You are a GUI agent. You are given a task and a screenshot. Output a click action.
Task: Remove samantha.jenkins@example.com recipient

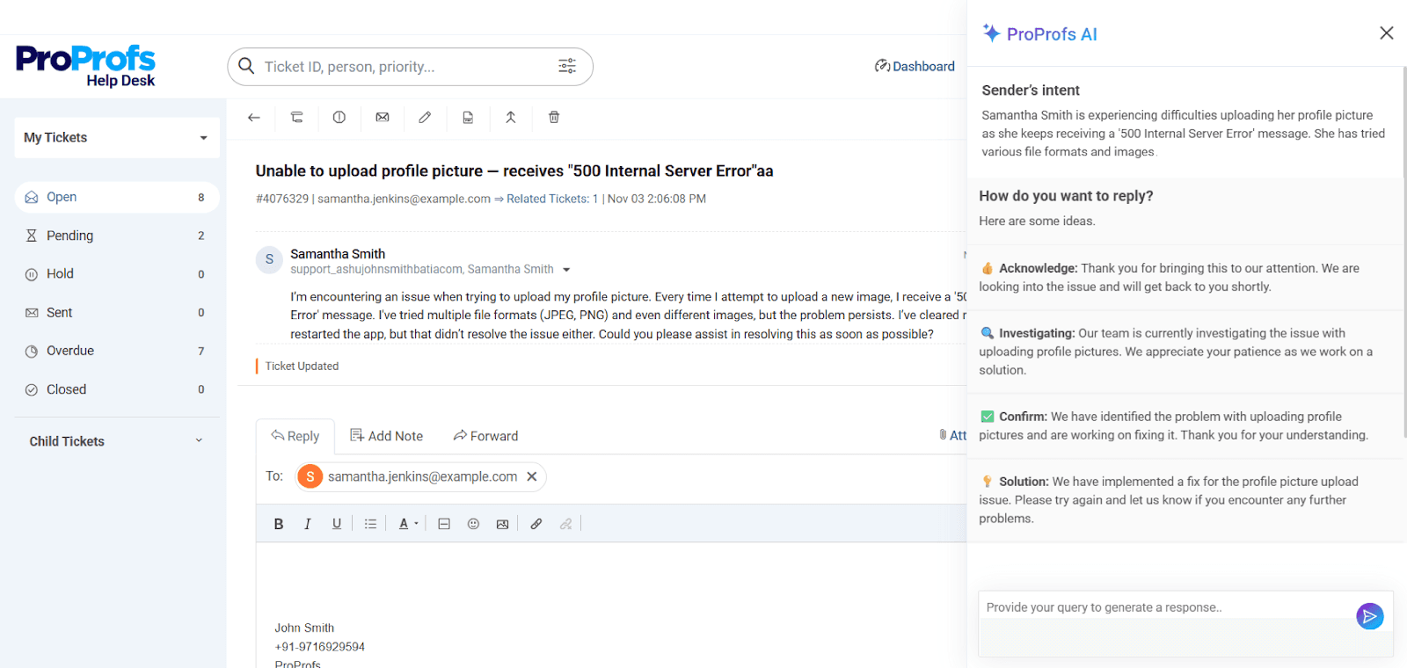click(532, 476)
